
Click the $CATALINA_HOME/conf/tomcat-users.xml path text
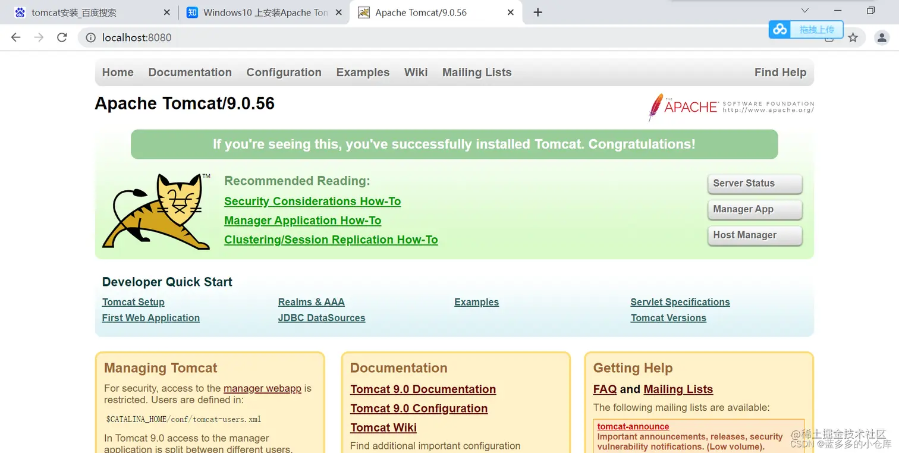pos(184,419)
